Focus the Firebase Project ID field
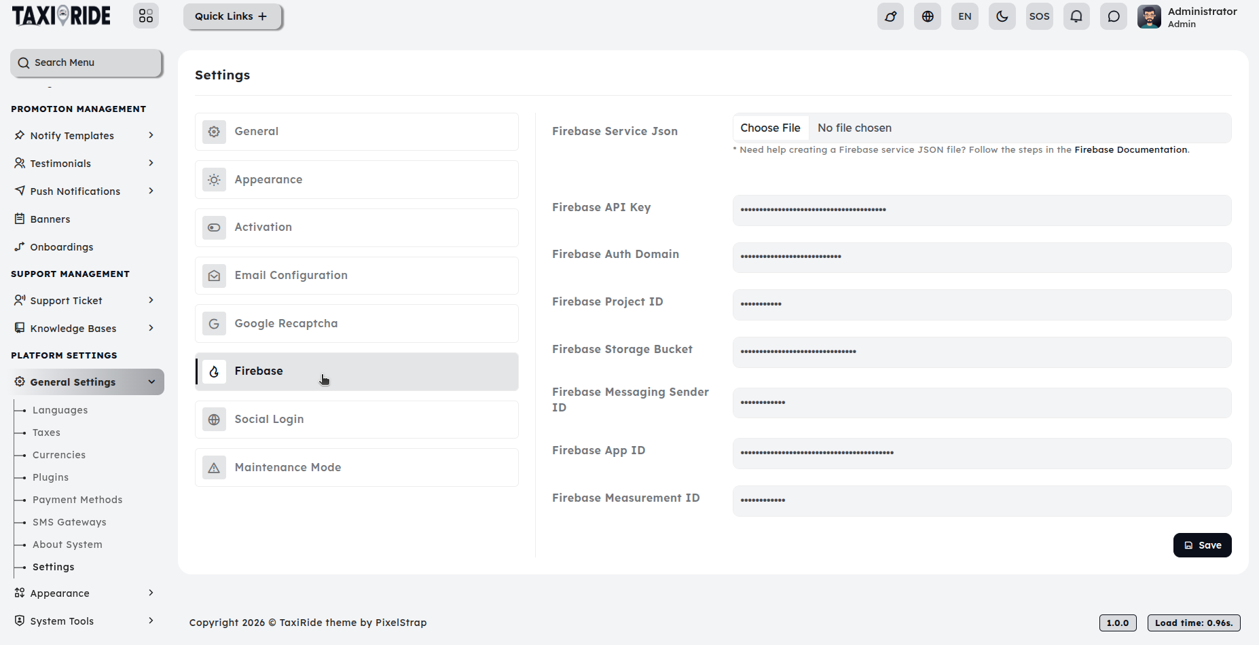The width and height of the screenshot is (1259, 645). click(982, 305)
